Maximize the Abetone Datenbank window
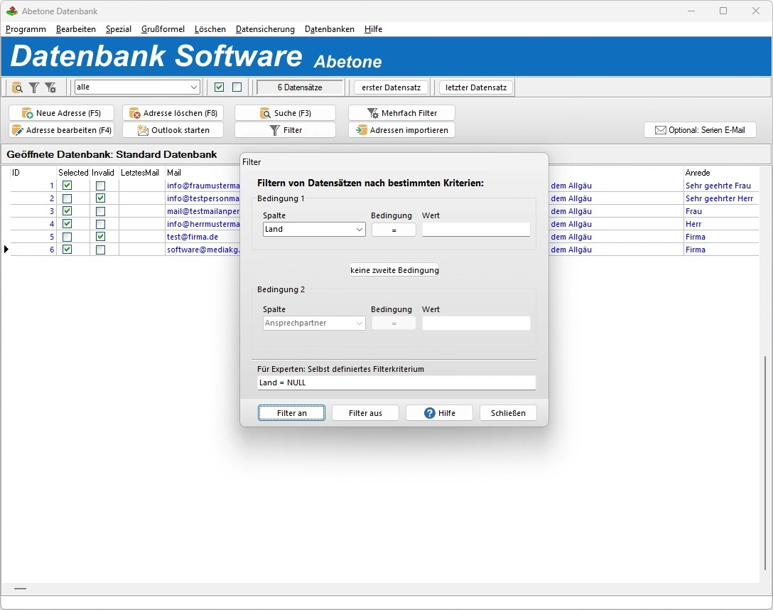The width and height of the screenshot is (773, 610). tap(723, 11)
